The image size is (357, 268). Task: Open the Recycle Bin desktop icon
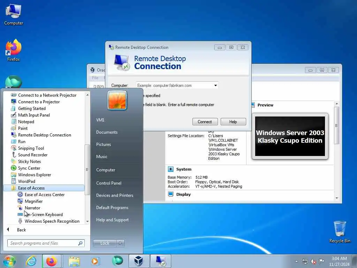(x=340, y=232)
